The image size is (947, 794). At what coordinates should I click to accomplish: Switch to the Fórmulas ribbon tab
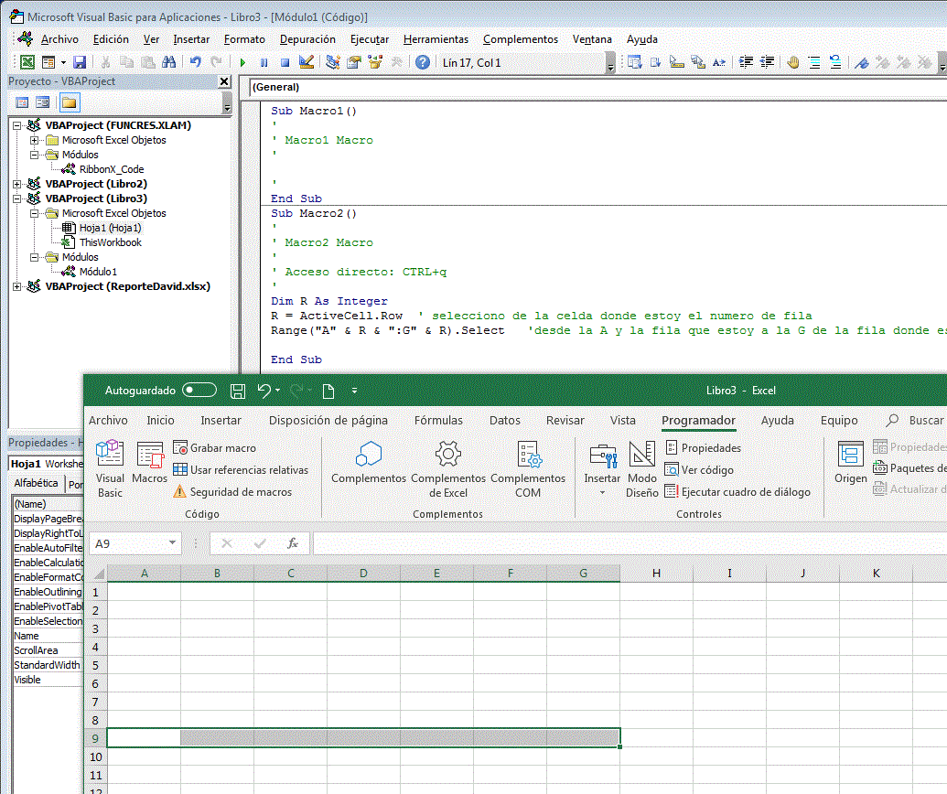point(438,420)
